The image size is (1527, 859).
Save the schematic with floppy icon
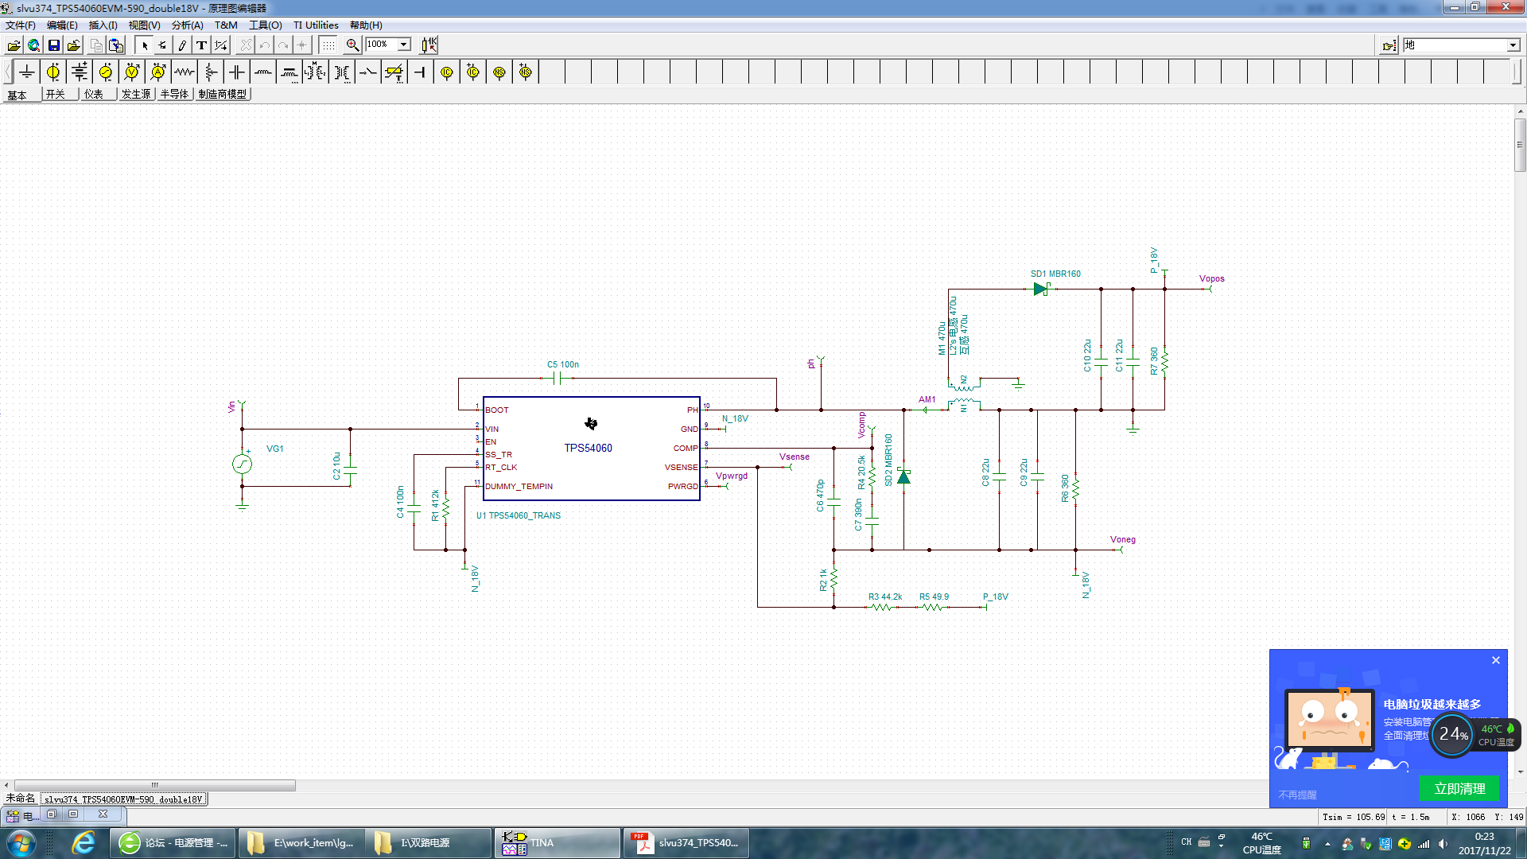coord(54,45)
